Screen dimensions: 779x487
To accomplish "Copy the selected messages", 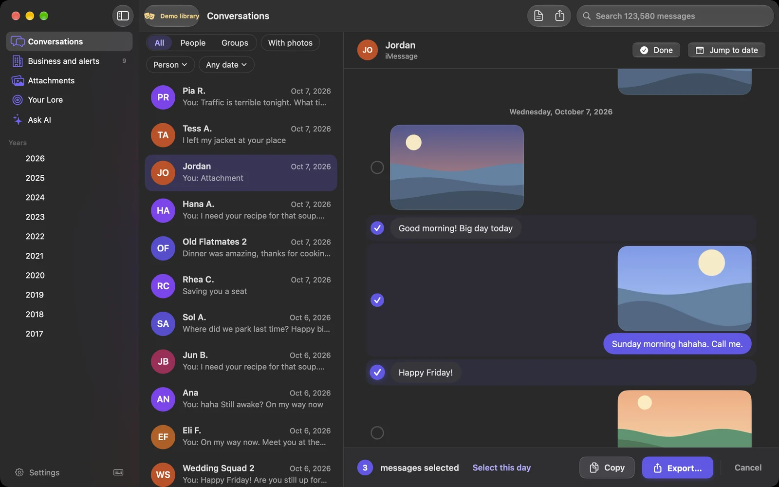I will click(x=607, y=468).
